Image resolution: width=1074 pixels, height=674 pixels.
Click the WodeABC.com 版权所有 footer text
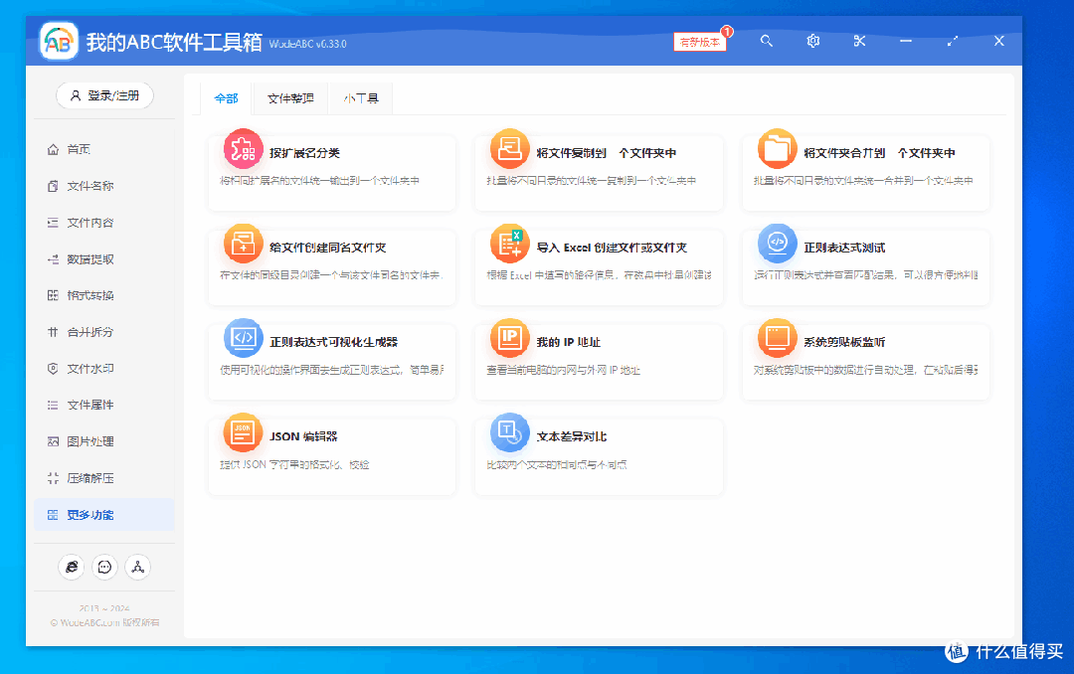104,622
